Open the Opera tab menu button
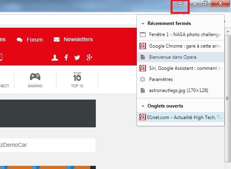The height and width of the screenshot is (169, 231). [180, 4]
